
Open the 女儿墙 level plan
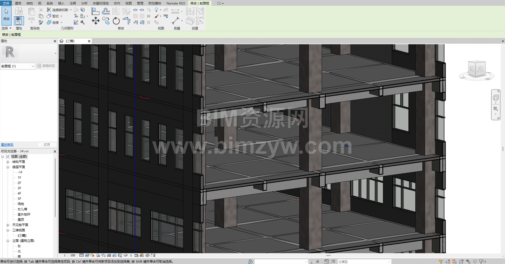22,209
